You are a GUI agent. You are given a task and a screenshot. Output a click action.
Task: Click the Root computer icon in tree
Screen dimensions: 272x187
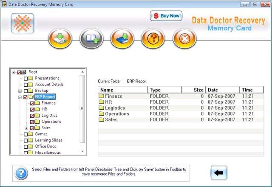click(x=24, y=72)
